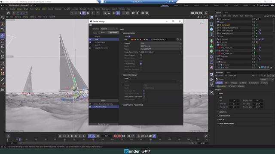275x154 pixels.
Task: Collapse the Regular Image section
Action: point(122,33)
